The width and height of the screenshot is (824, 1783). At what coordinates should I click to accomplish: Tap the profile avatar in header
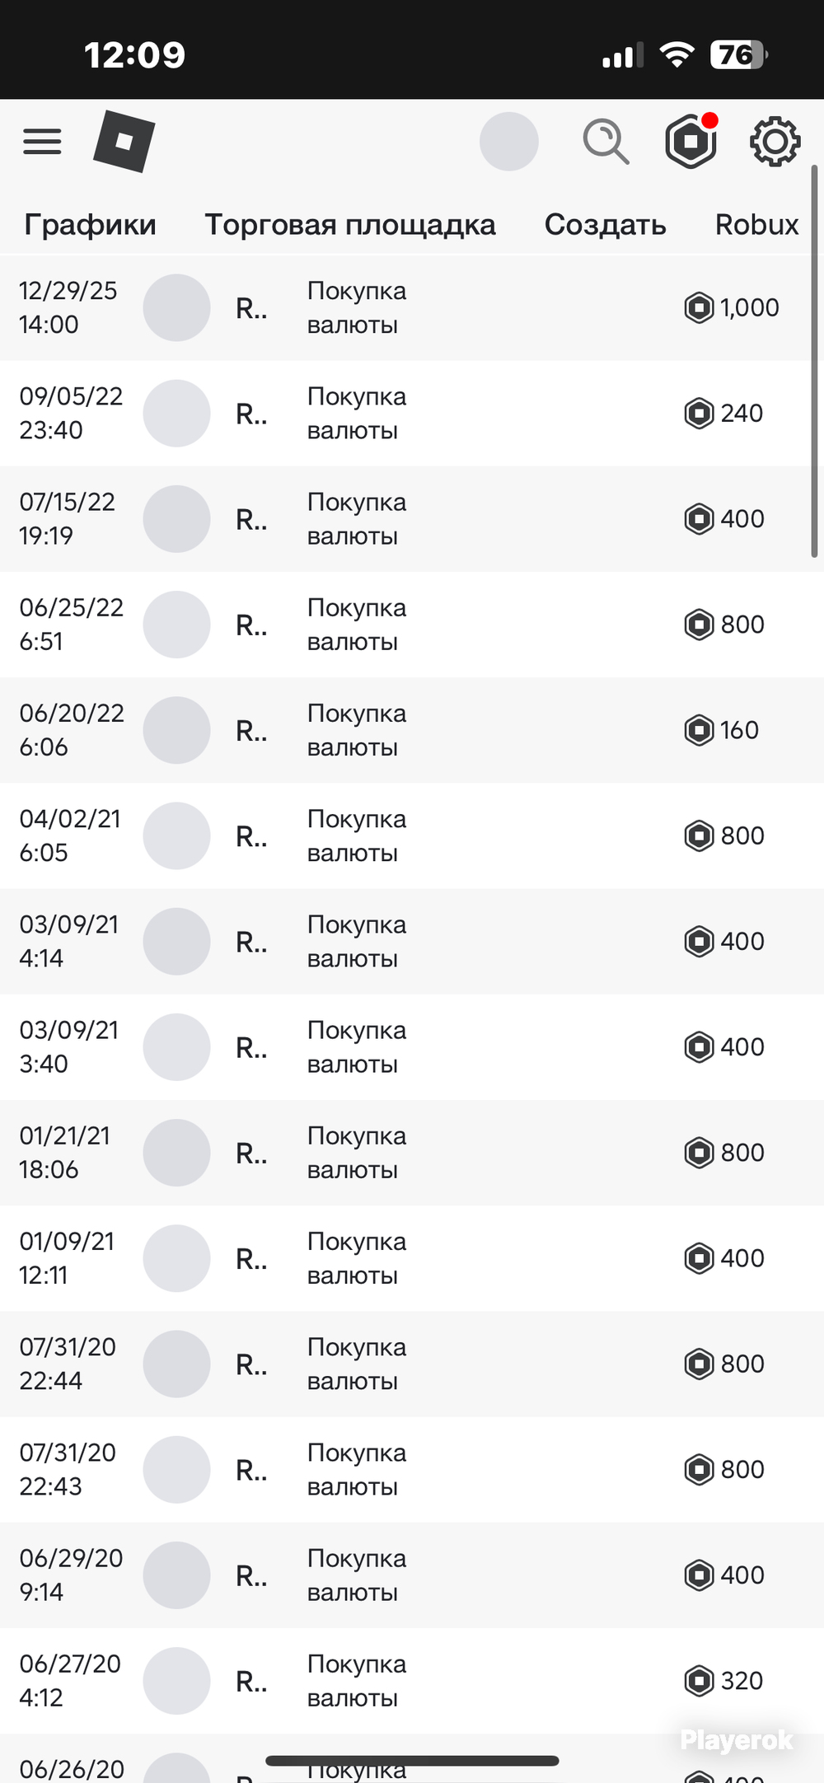tap(509, 142)
